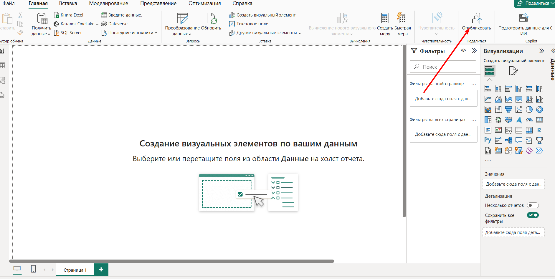Select the gauge visualization icon
Screen dimensions: 555x279
click(529, 120)
